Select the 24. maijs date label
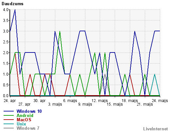The image size is (170, 132). 160,101
